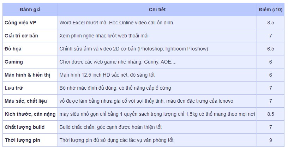This screenshot has width=288, height=150.
Task: Select the "Công việc VP" row label
Action: (x=20, y=23)
